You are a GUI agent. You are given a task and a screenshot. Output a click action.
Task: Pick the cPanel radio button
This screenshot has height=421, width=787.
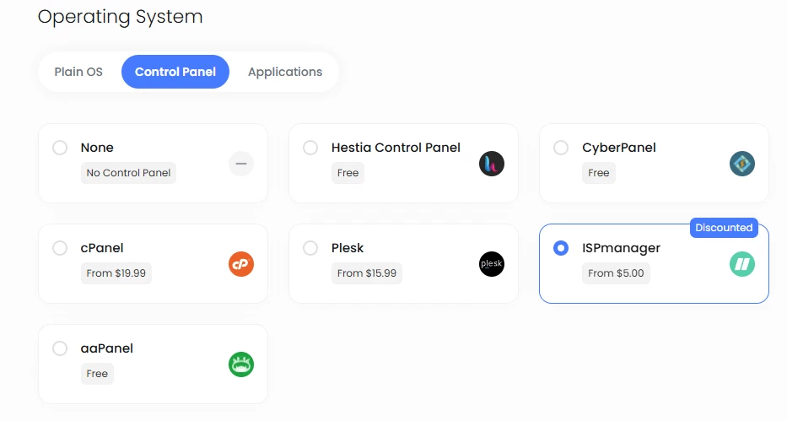(60, 248)
